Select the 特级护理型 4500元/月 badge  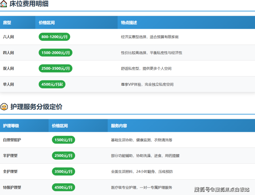click(x=63, y=187)
